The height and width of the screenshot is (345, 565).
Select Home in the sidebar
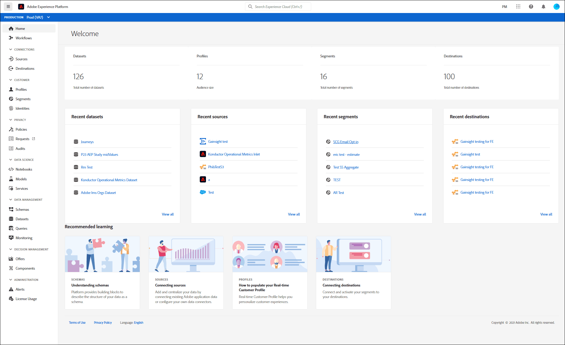20,28
